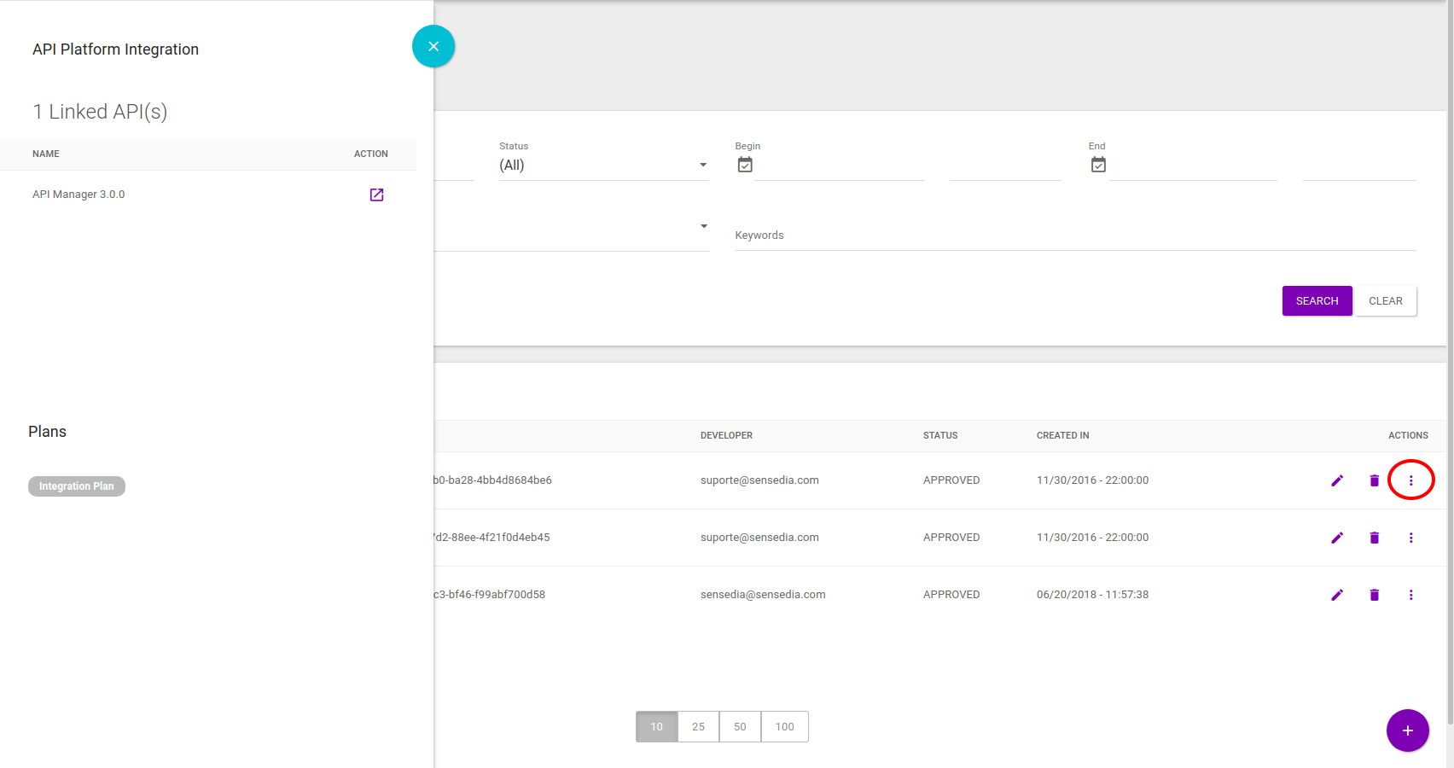Viewport: 1454px width, 768px height.
Task: Open API Manager 3.0.0 link icon
Action: click(x=376, y=195)
